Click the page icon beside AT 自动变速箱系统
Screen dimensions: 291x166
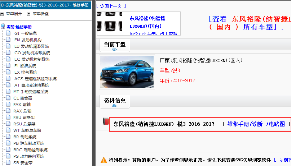click(x=8, y=85)
